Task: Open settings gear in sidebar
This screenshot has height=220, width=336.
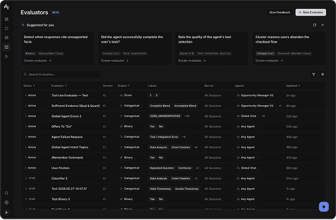Action: (7, 203)
